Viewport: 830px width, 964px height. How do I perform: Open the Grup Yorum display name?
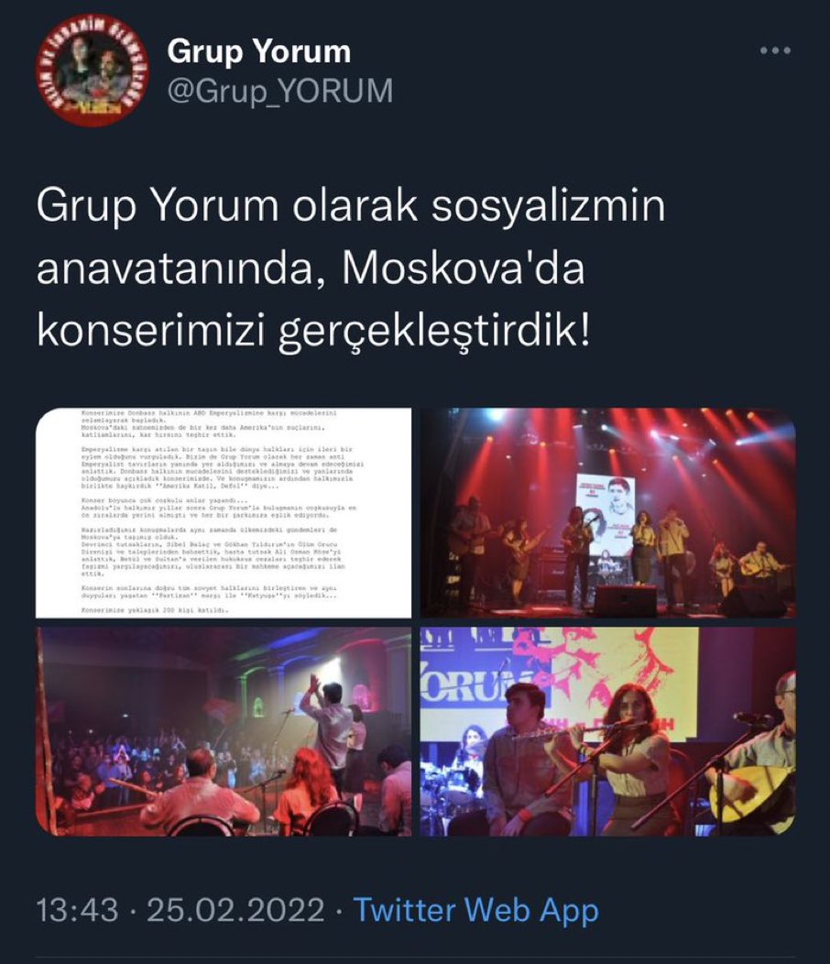(259, 51)
